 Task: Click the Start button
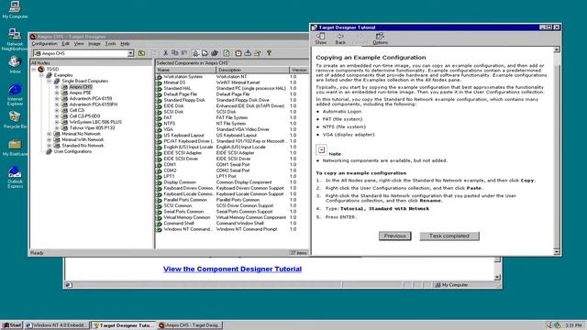pos(12,325)
